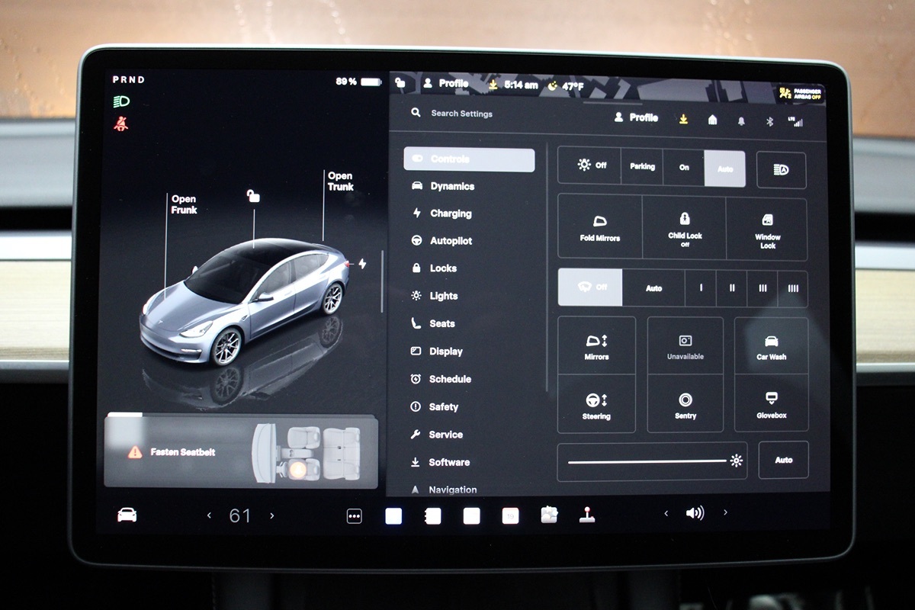Select Charging in the settings list
This screenshot has height=610, width=915.
(x=451, y=213)
